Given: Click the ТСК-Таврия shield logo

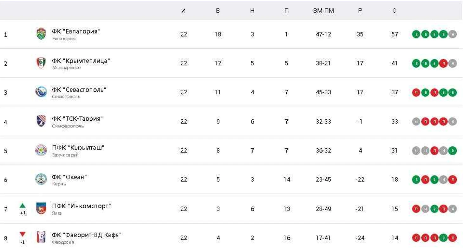Looking at the screenshot, I should click(x=41, y=121).
